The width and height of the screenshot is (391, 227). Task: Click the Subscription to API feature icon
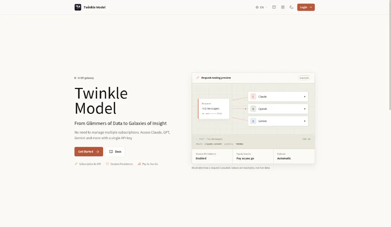tap(76, 164)
